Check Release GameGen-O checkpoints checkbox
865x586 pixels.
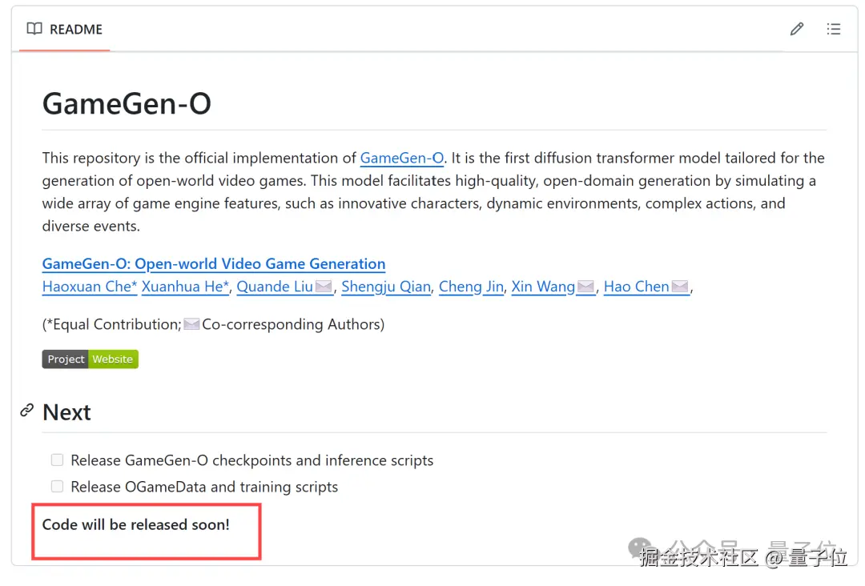click(x=57, y=460)
